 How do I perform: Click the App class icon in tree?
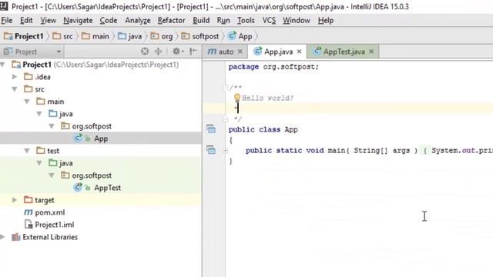coord(78,138)
